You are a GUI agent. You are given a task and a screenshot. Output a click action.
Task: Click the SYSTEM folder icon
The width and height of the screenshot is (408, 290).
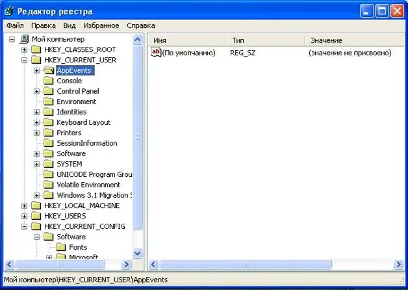[48, 164]
